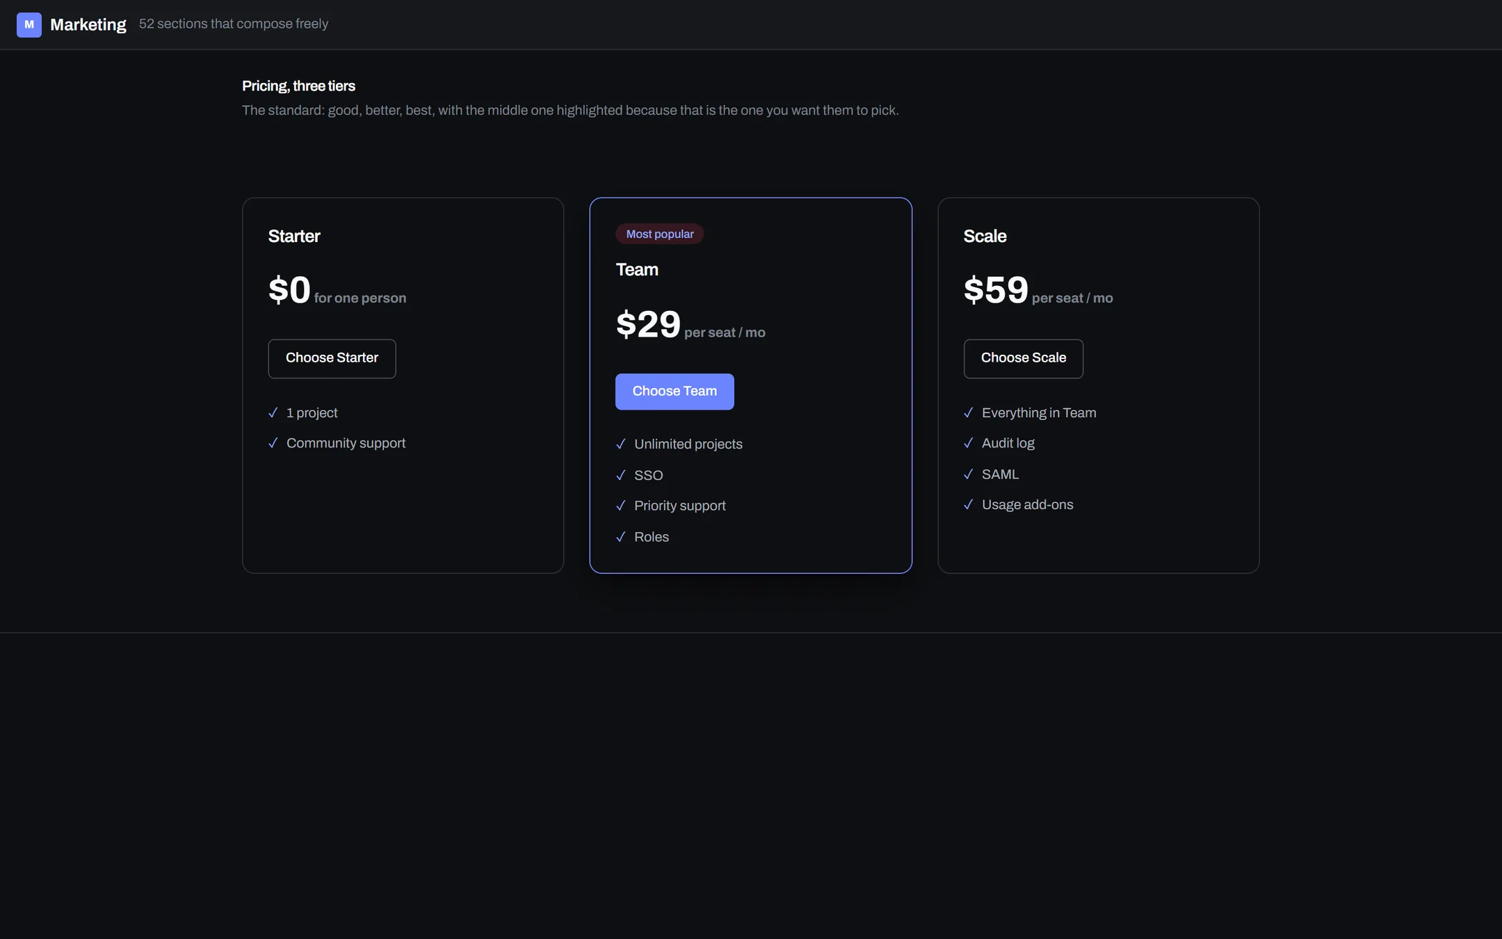The image size is (1502, 939).
Task: Choose the Starter plan button
Action: click(332, 359)
